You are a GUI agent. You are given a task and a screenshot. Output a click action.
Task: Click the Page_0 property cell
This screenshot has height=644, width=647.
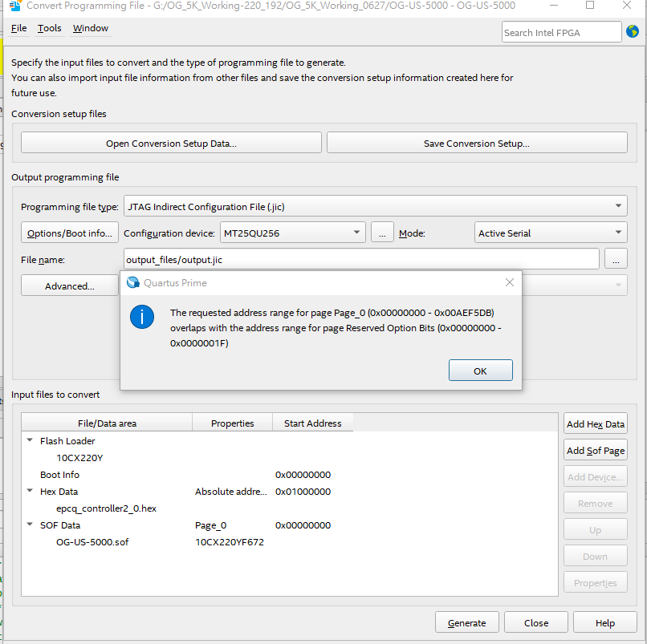(x=211, y=525)
